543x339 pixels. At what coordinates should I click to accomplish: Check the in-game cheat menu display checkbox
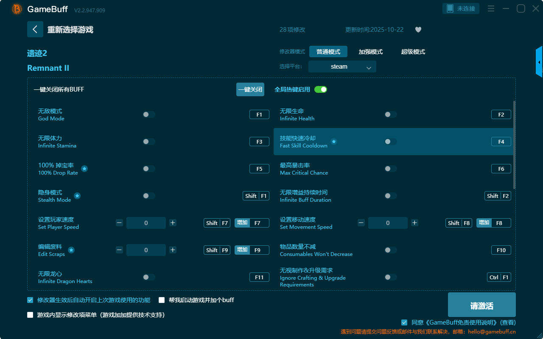coord(30,315)
